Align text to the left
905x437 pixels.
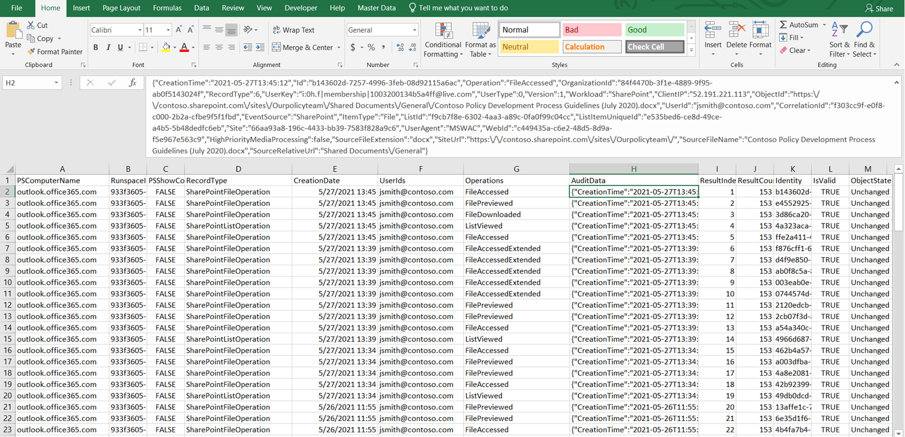pos(206,47)
